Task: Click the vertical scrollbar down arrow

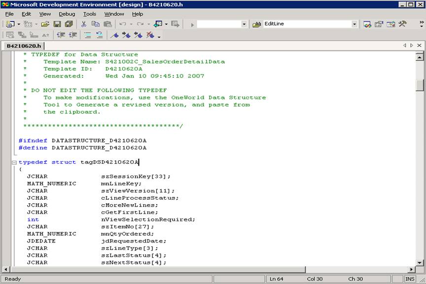Action: [420, 262]
